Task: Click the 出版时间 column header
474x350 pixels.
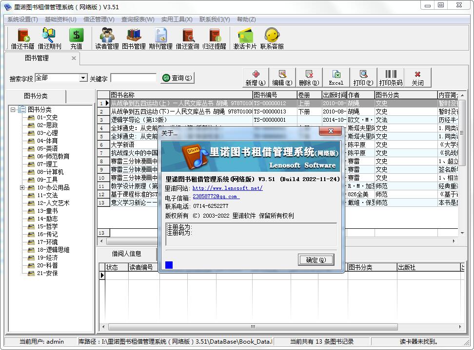Action: click(335, 95)
